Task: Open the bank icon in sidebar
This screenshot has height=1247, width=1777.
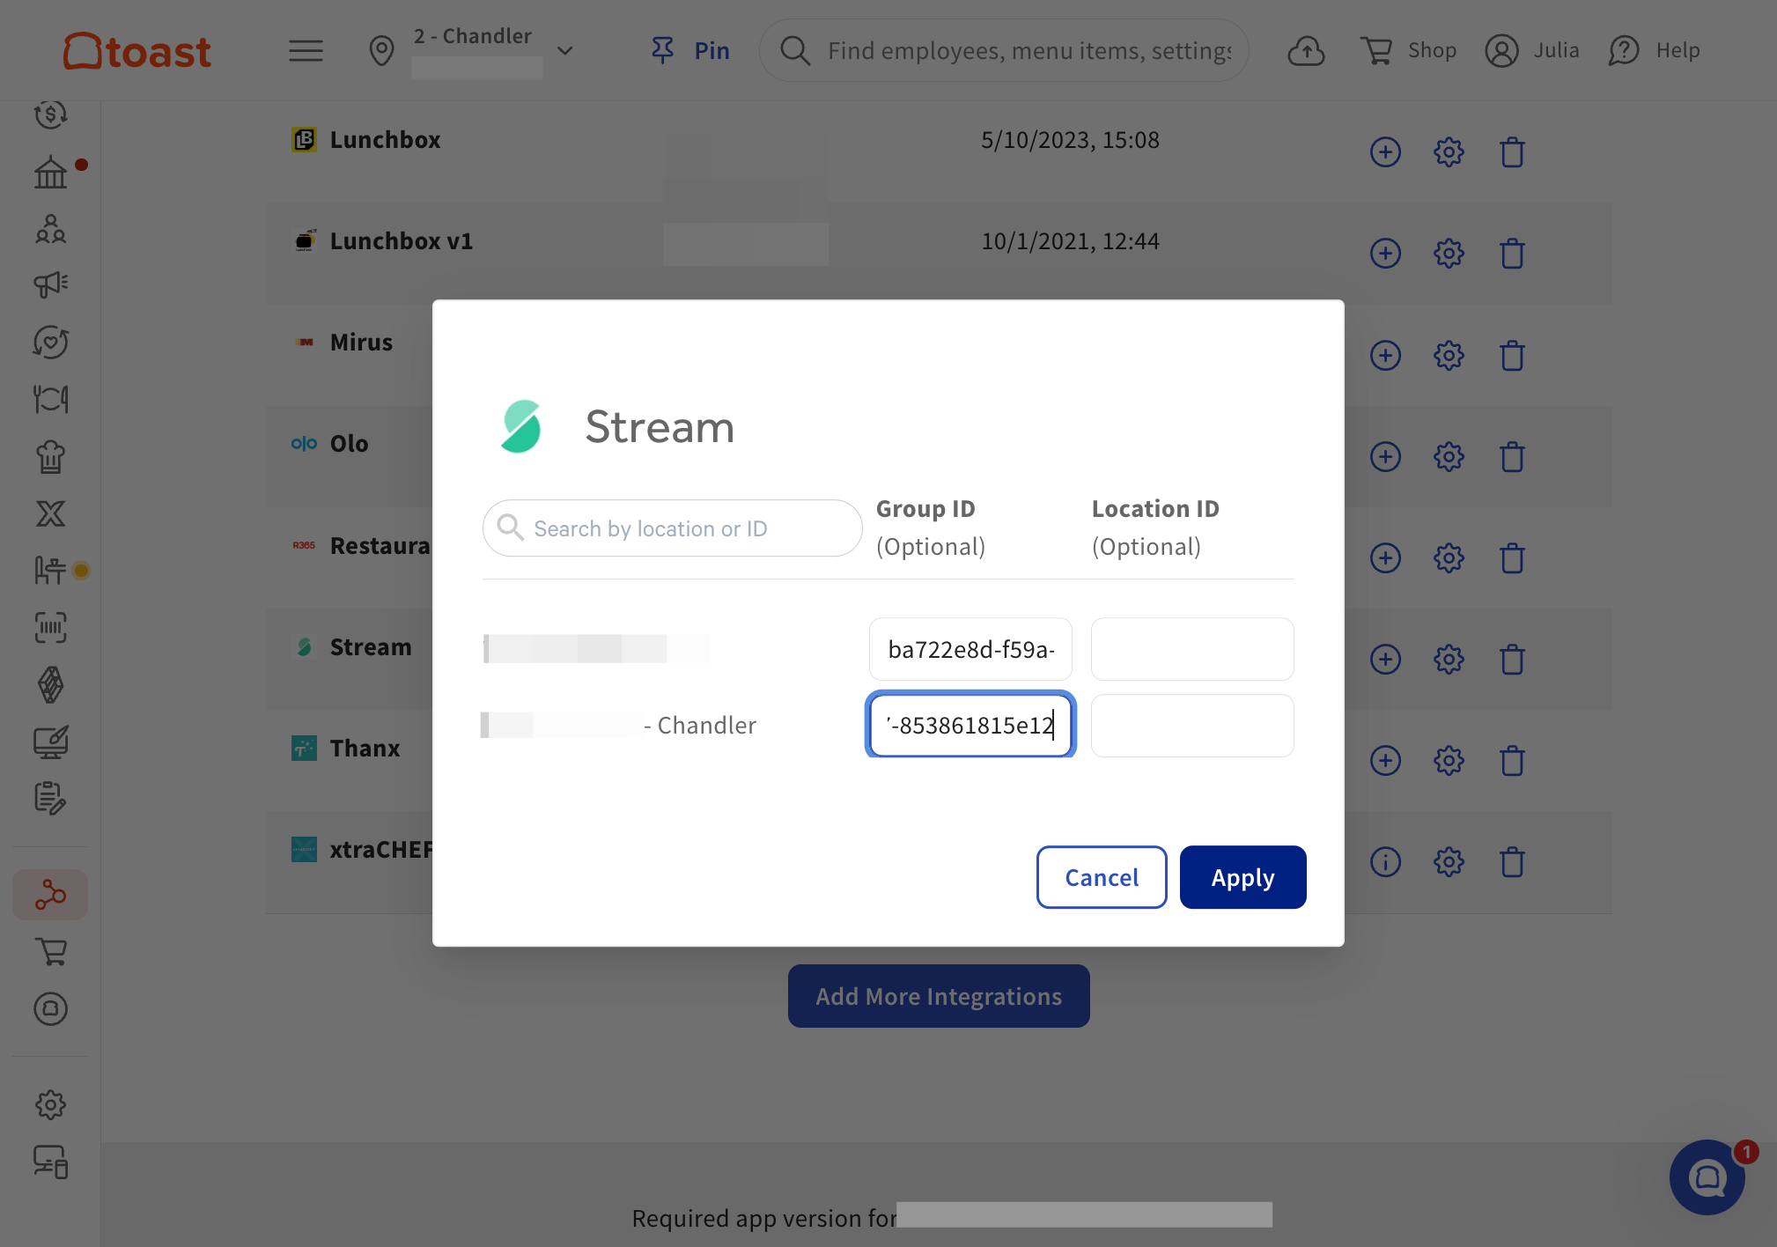Action: 50,172
